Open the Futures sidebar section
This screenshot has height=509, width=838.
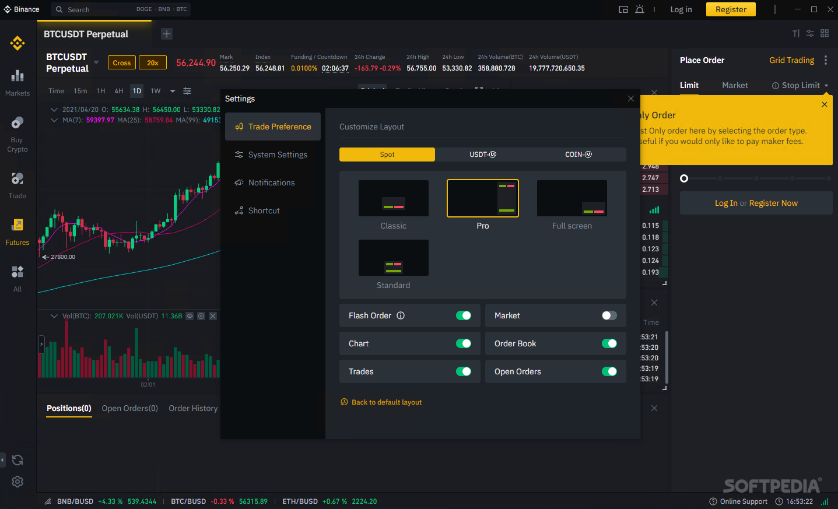(17, 232)
